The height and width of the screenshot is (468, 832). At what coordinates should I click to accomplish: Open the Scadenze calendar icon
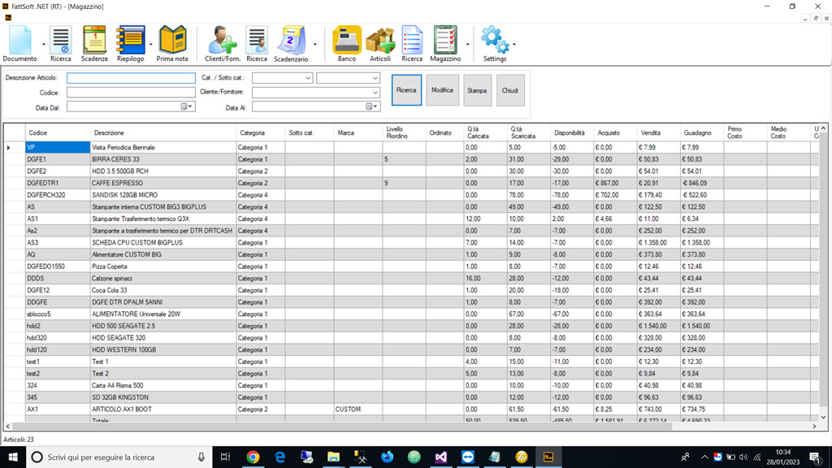94,44
